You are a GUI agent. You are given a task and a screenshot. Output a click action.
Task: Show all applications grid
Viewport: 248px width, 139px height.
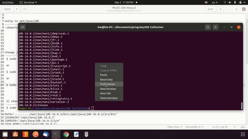(243, 134)
